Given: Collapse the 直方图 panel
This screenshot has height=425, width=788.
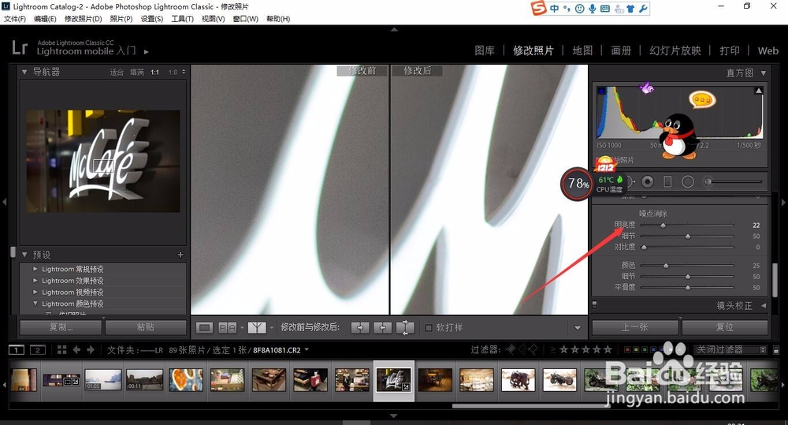Looking at the screenshot, I should [x=764, y=73].
